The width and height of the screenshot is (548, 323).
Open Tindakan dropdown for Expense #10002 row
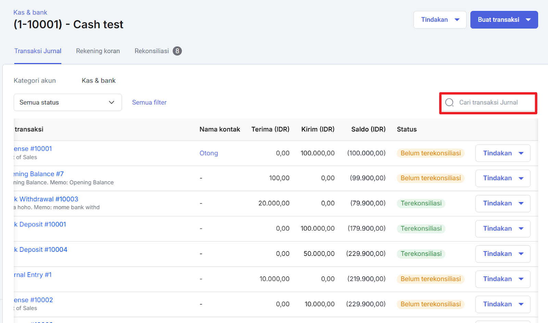point(503,304)
